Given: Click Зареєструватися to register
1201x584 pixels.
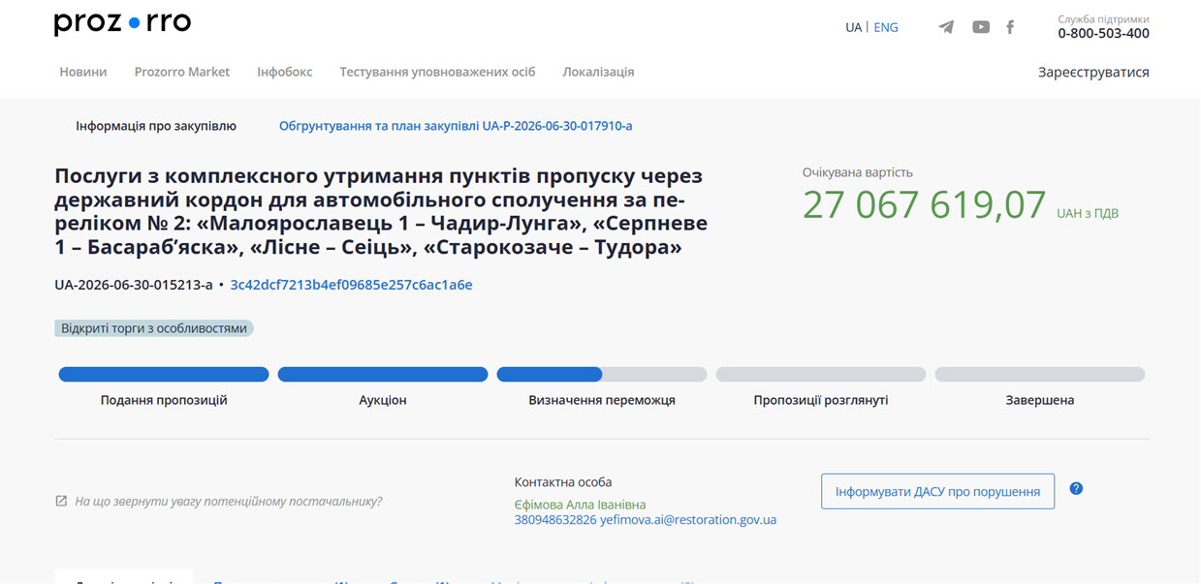Looking at the screenshot, I should point(1093,72).
